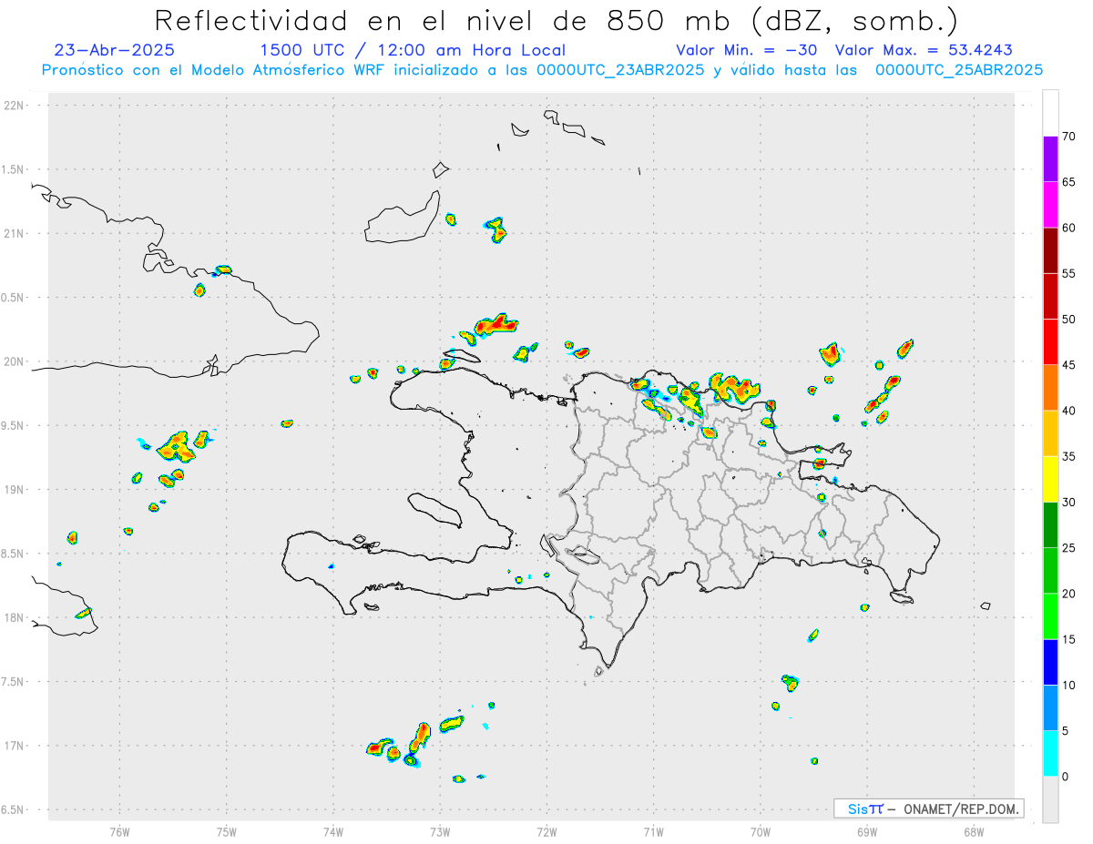Click the '60' value on the color scale
Viewport: 1093px width, 844px height.
point(1068,228)
